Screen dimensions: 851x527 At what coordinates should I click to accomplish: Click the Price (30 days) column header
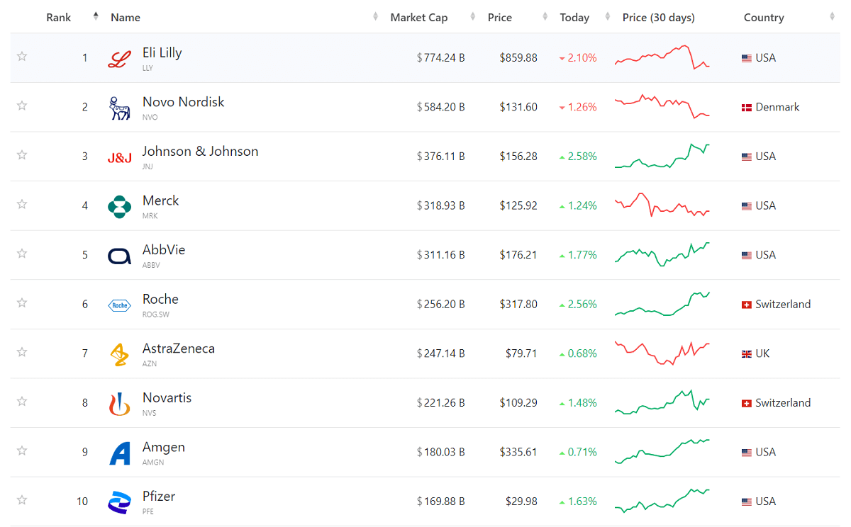click(659, 17)
